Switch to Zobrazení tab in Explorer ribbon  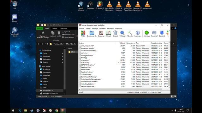[x=64, y=28]
